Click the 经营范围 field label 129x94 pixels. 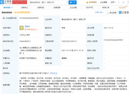click(6, 85)
